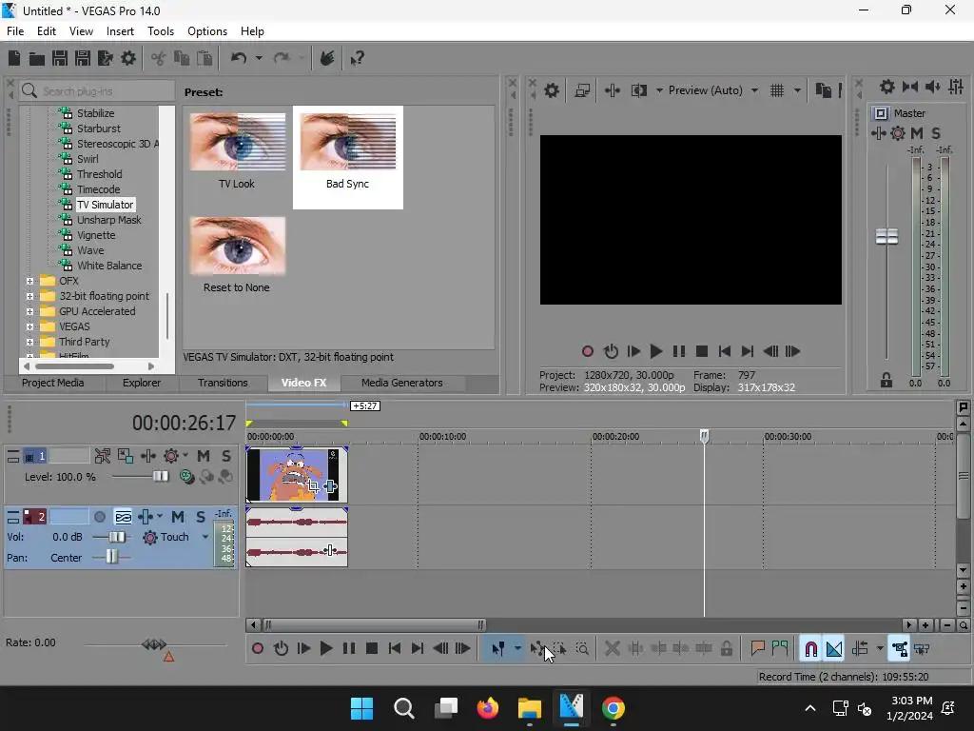Select the Normal Edit tool

click(498, 649)
